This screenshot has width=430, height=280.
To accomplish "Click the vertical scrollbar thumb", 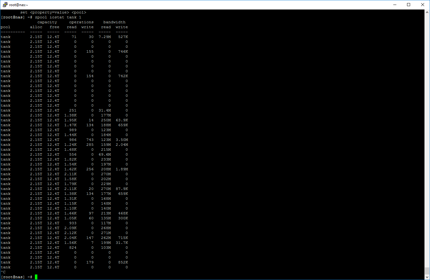I will pyautogui.click(x=427, y=271).
